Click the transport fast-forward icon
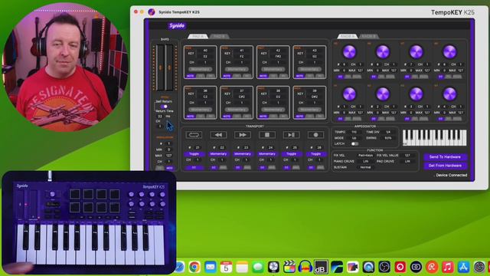Viewport: 490px width, 276px height. (x=243, y=135)
